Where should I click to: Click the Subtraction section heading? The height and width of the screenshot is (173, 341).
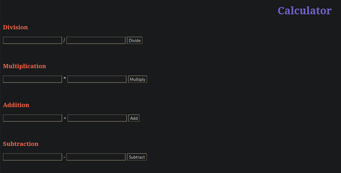(21, 144)
